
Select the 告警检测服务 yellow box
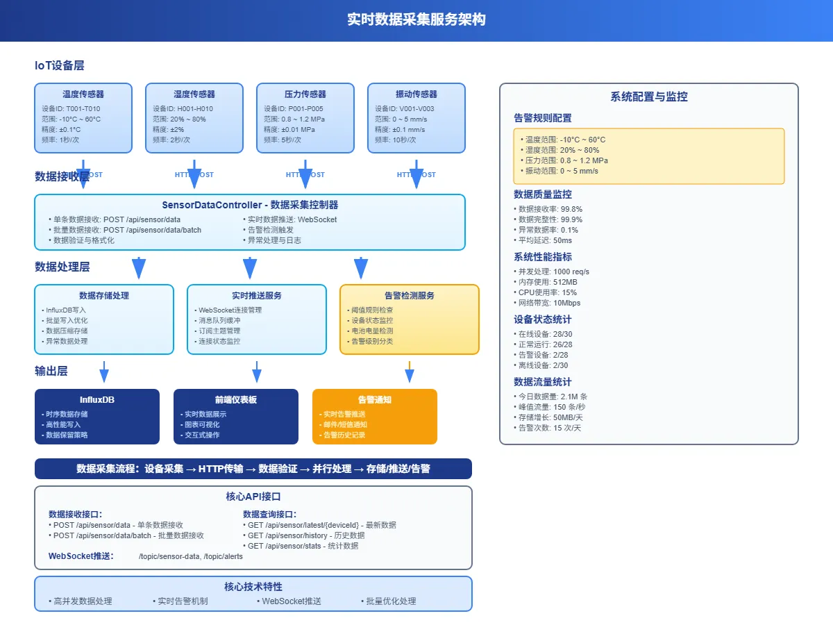pyautogui.click(x=410, y=319)
